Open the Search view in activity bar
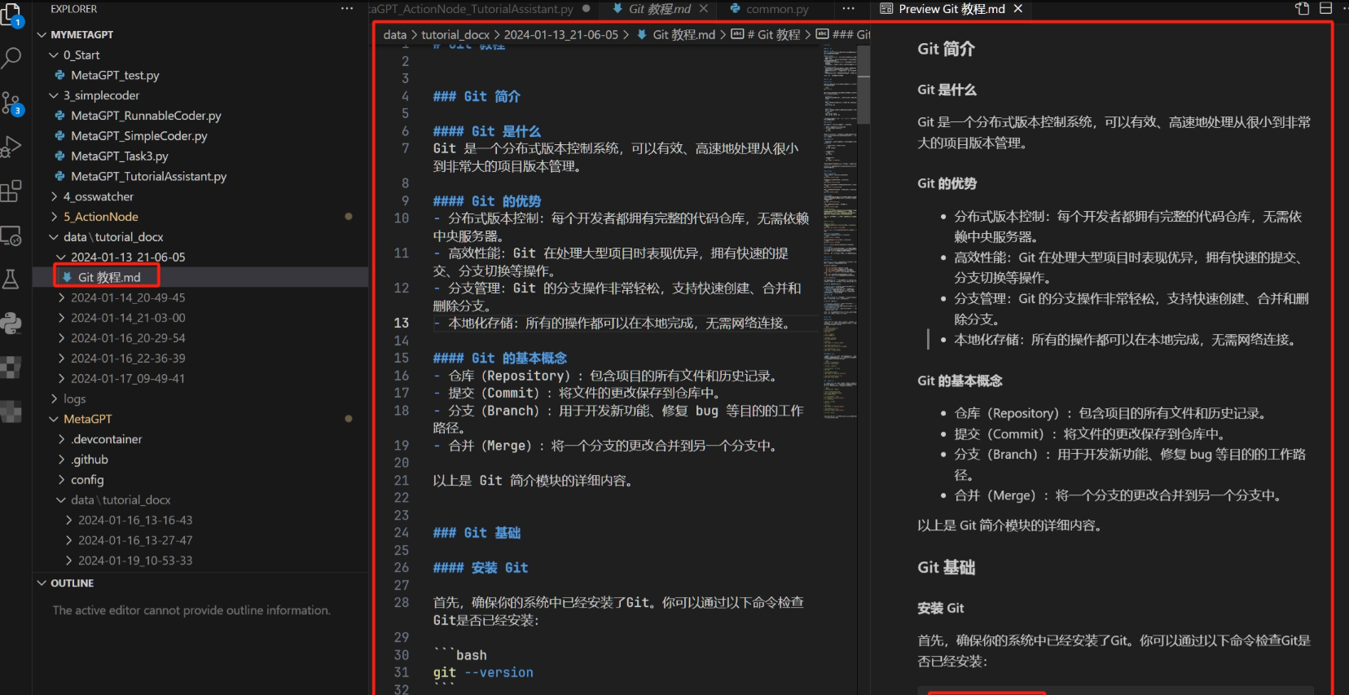This screenshot has height=695, width=1349. (11, 58)
